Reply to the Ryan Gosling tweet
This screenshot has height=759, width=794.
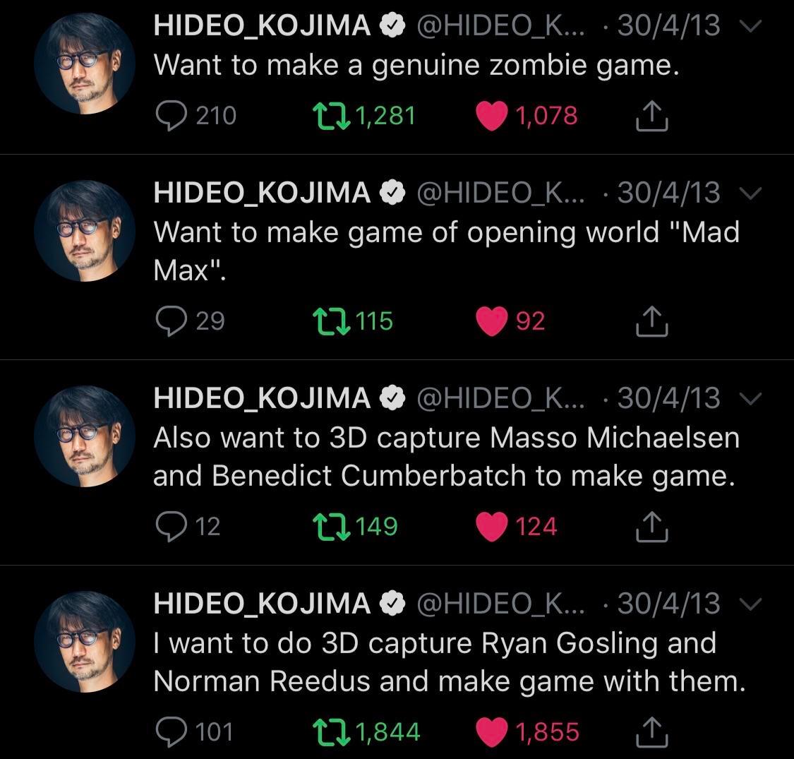[172, 732]
